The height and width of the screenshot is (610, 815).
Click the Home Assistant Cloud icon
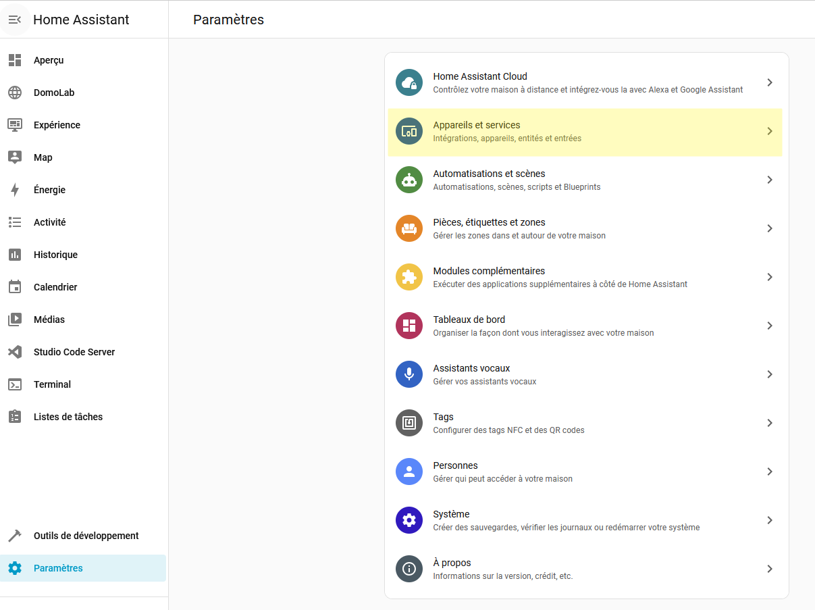click(409, 82)
